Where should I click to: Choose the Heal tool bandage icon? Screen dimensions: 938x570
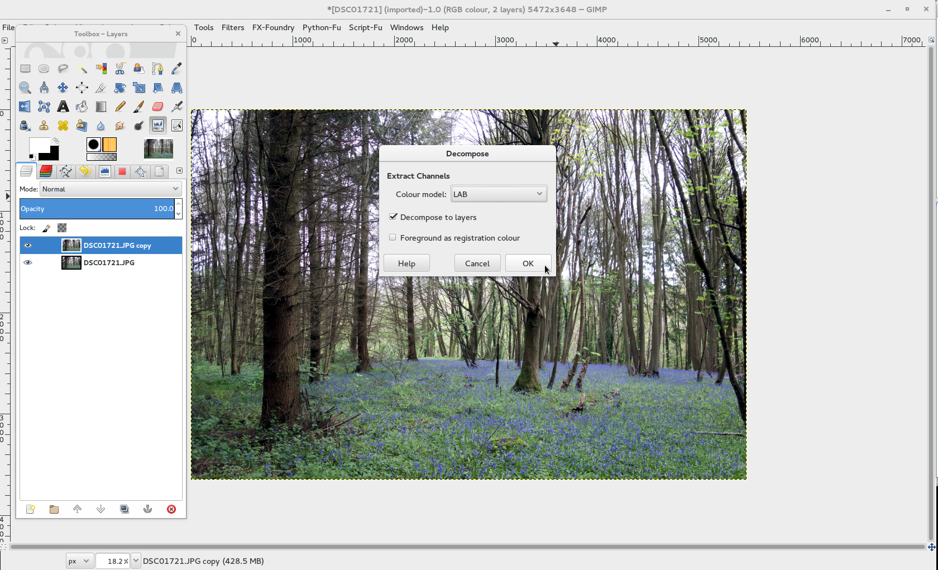[x=63, y=126]
